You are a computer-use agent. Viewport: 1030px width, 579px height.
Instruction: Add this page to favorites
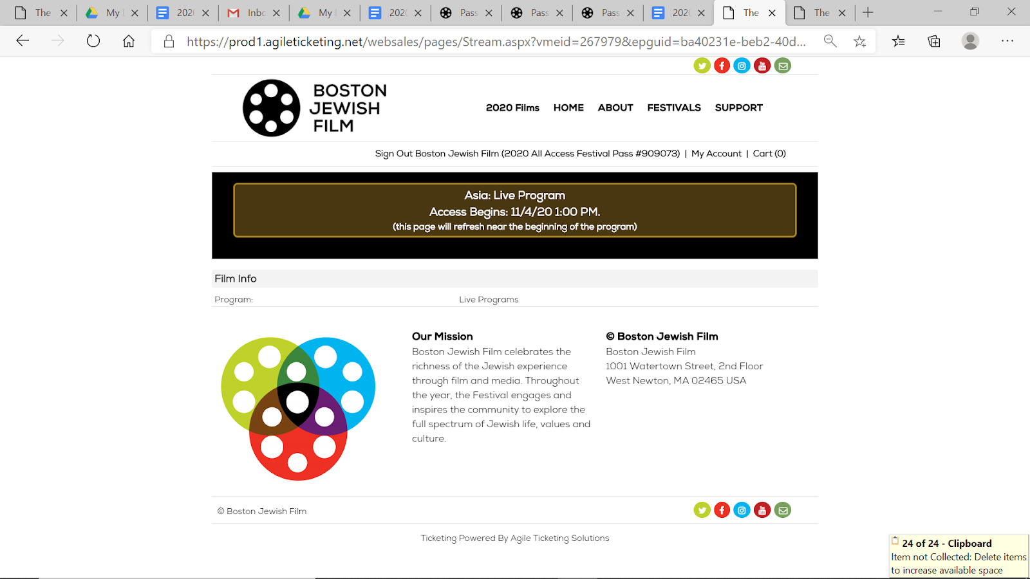coord(859,41)
